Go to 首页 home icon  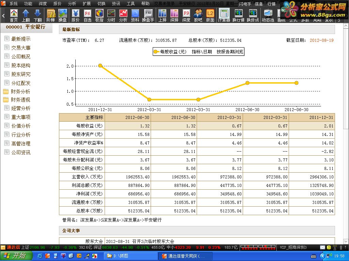click(x=14, y=15)
